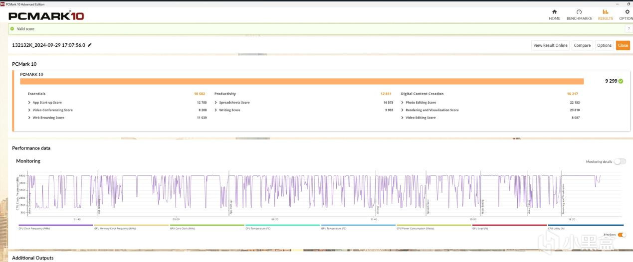Click Video Editing value 8 087

(x=575, y=118)
